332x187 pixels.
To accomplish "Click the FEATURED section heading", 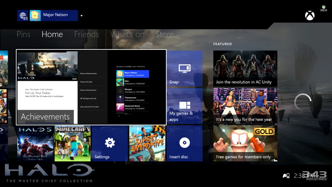I will tap(223, 44).
